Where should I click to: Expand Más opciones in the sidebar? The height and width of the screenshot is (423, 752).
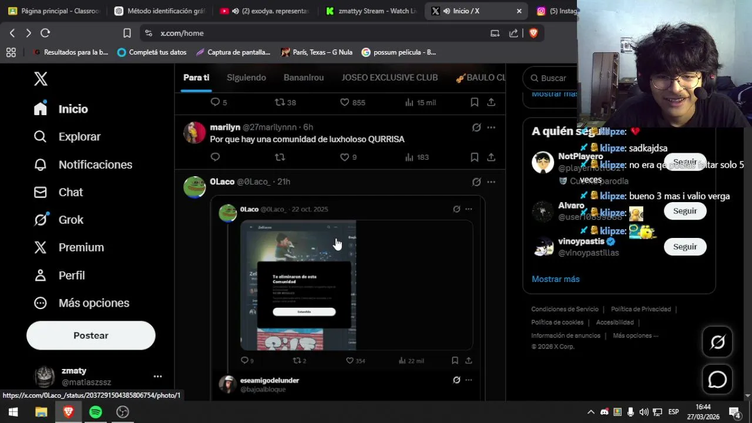point(82,303)
